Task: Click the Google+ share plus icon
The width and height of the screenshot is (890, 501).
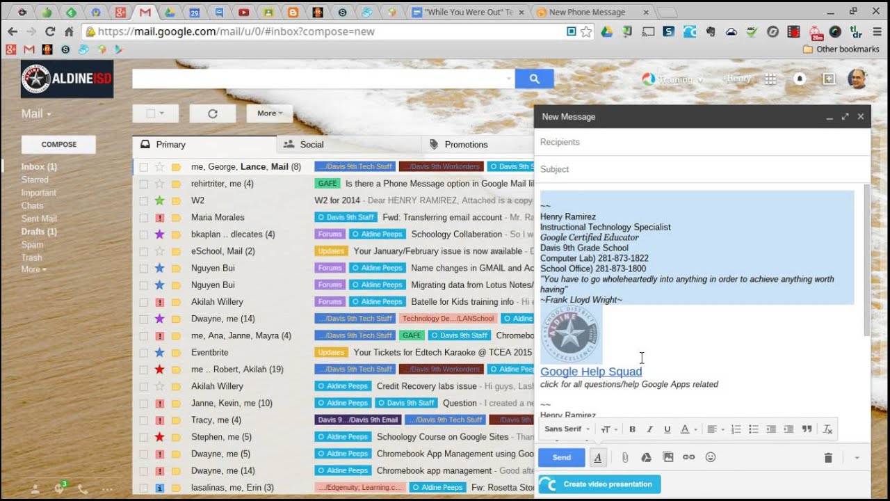Action: click(829, 79)
